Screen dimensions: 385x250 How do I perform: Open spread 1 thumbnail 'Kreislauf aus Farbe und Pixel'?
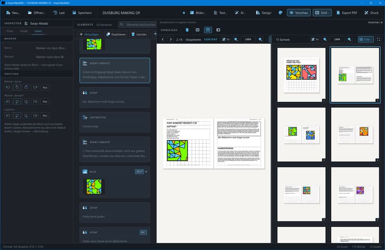click(x=301, y=75)
